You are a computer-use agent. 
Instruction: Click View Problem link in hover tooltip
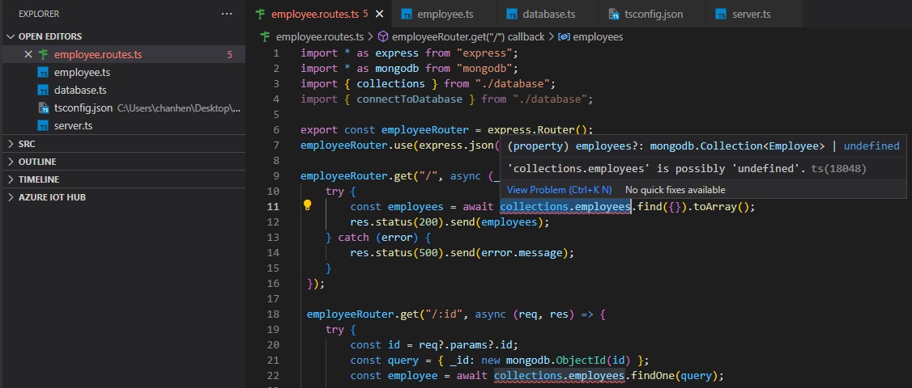click(559, 190)
